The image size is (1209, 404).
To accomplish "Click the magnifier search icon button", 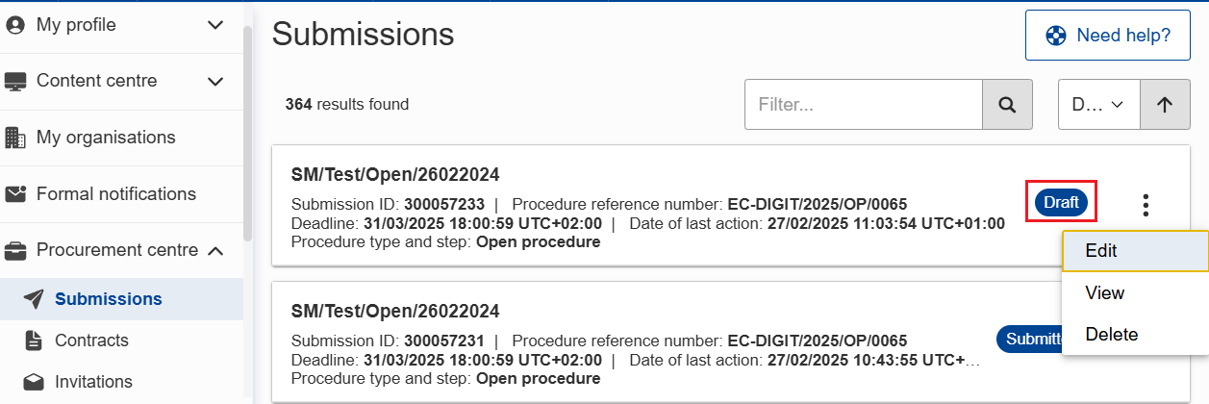I will [x=1007, y=105].
